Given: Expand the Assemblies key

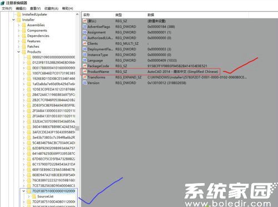Looking at the screenshot, I should click(19, 25).
